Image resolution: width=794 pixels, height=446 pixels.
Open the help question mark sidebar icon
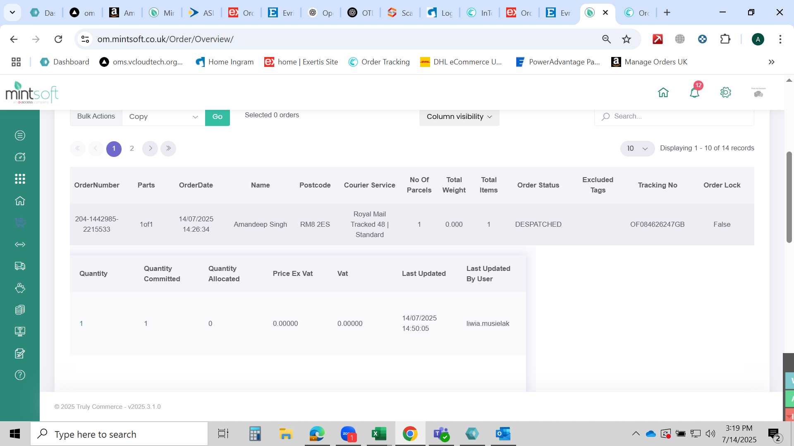20,375
